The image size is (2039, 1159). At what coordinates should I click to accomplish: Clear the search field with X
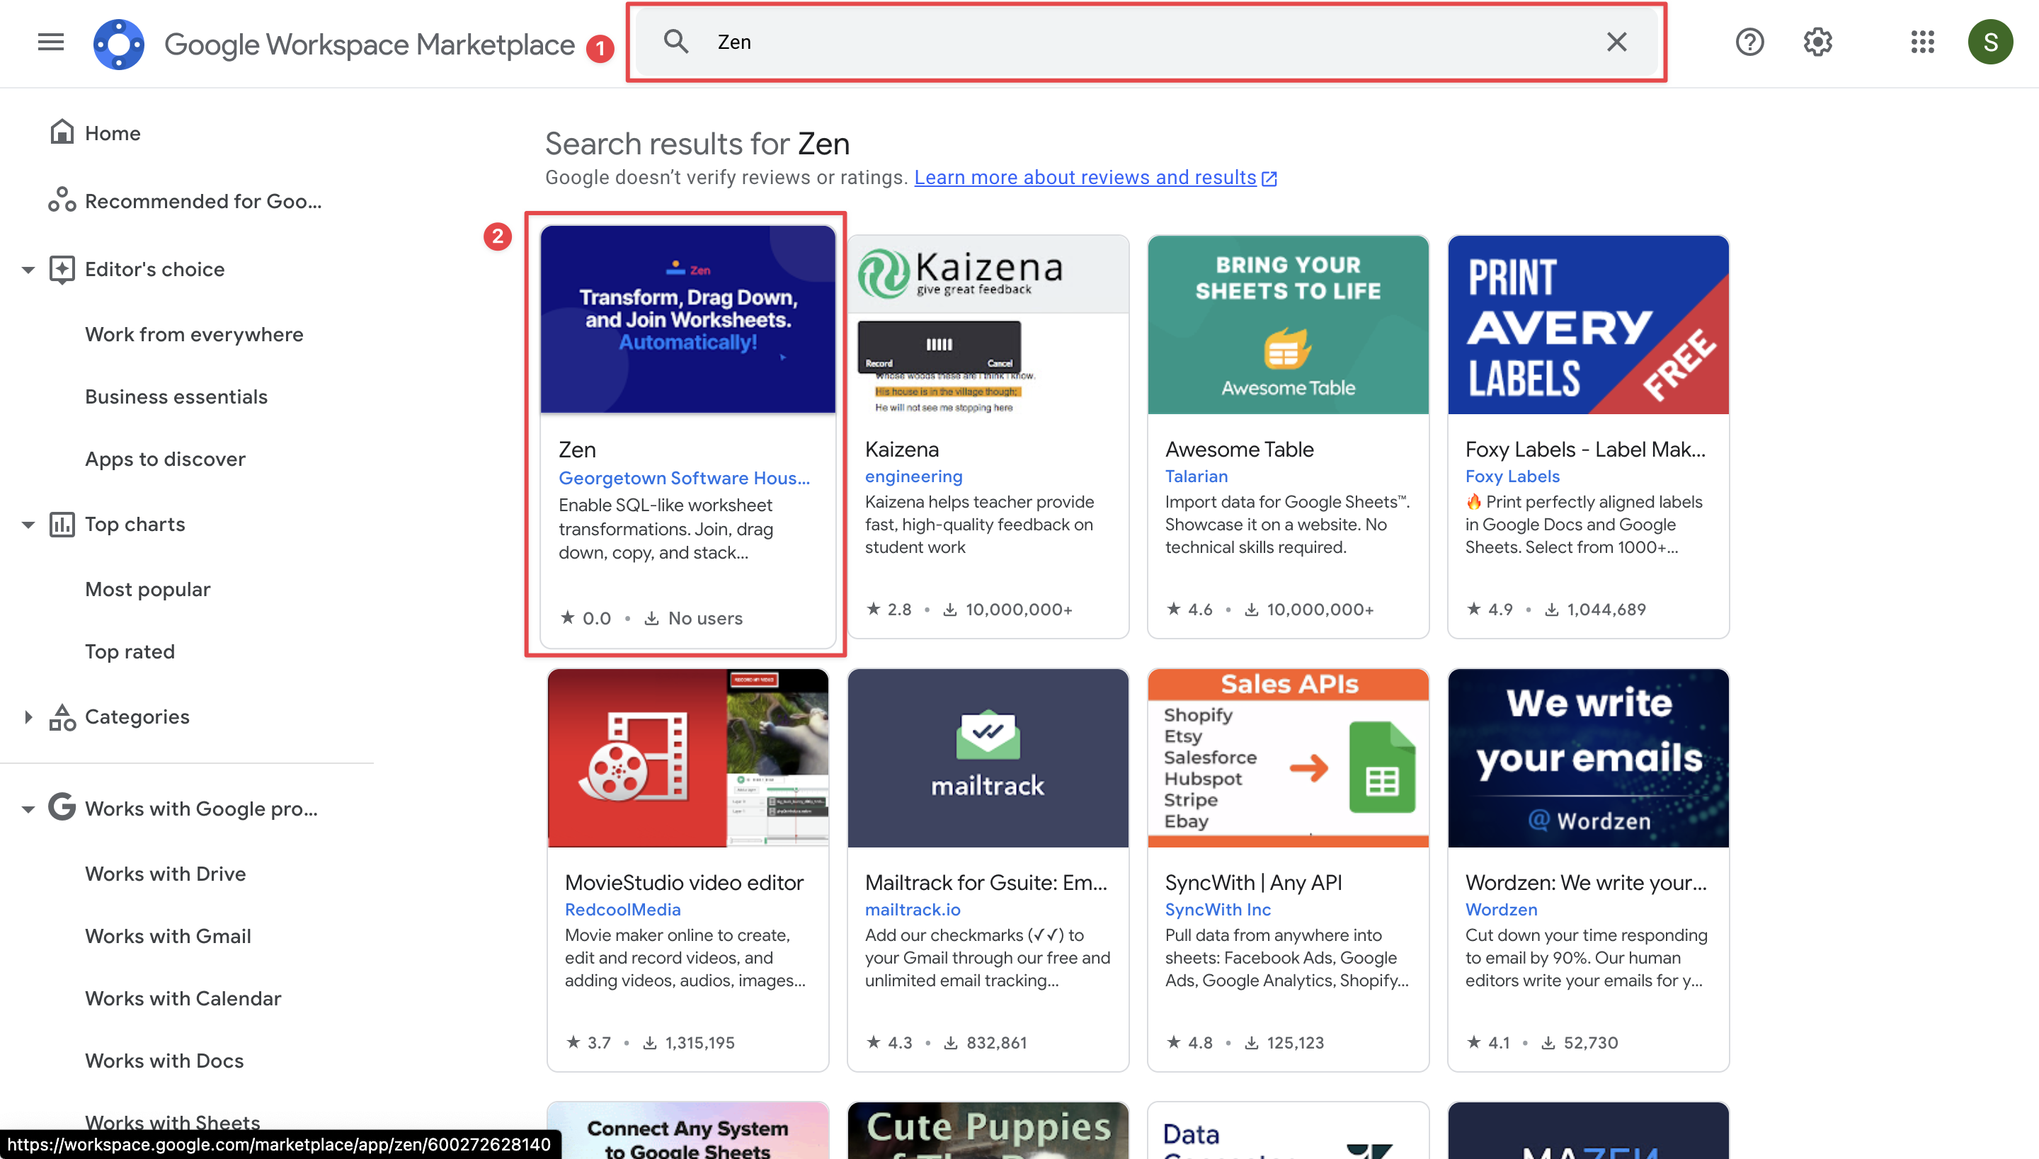pos(1616,41)
